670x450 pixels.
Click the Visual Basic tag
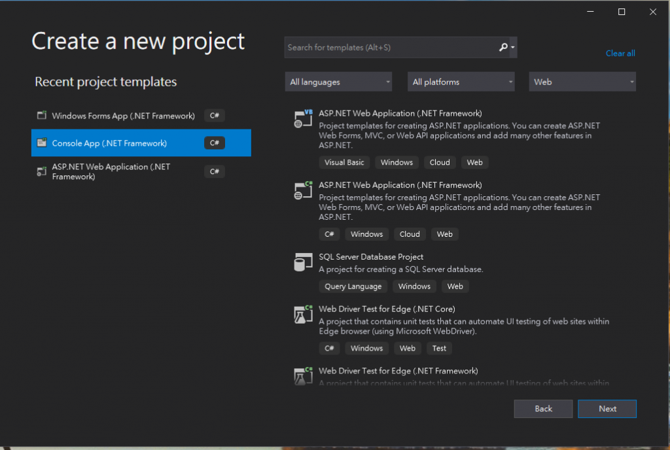344,162
